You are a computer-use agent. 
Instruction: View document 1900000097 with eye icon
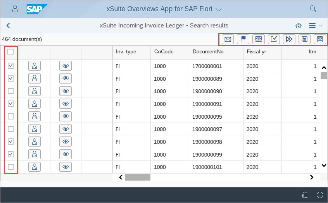(x=66, y=129)
